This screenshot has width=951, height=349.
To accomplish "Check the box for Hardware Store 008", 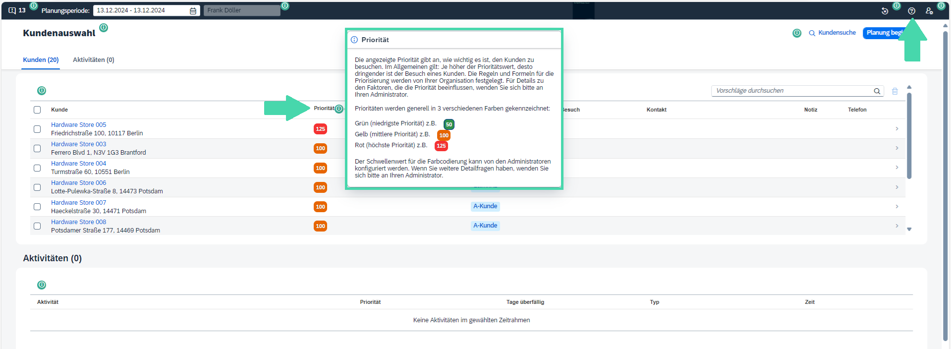I will (37, 226).
